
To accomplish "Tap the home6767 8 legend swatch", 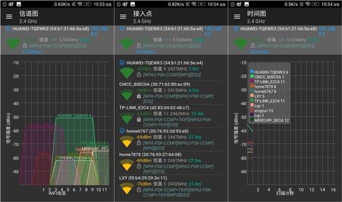I will (x=252, y=91).
